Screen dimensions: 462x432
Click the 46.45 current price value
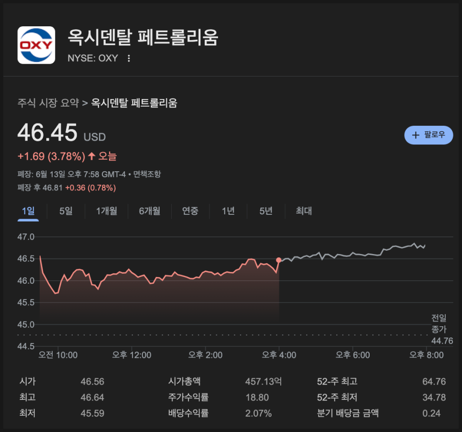tap(47, 133)
